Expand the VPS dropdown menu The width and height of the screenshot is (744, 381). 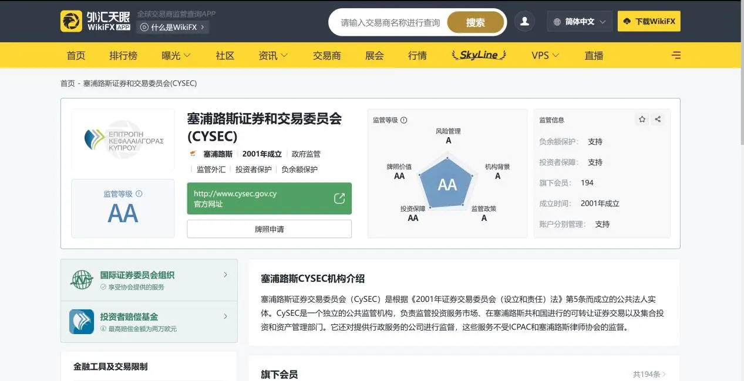[x=546, y=56]
